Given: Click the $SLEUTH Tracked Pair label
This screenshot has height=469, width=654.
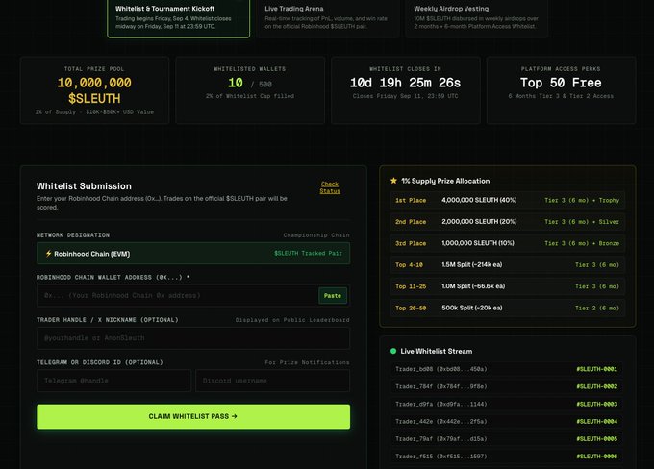Looking at the screenshot, I should tap(308, 253).
